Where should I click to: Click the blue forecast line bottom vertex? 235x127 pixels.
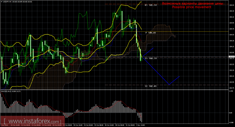(169, 84)
